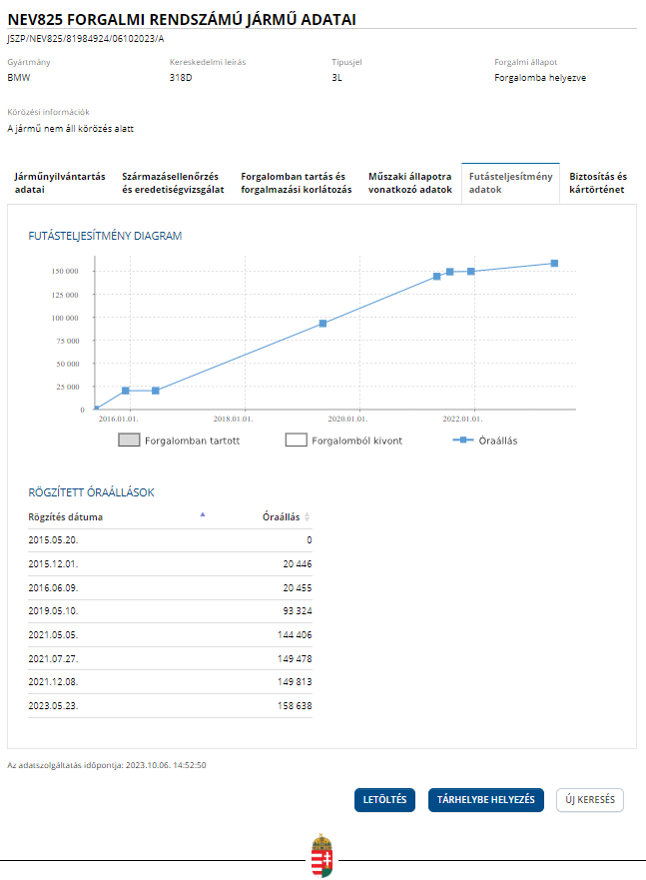Open the Járműnyilvántartás adatai tab
Screen dimensions: 646x880
coord(60,183)
